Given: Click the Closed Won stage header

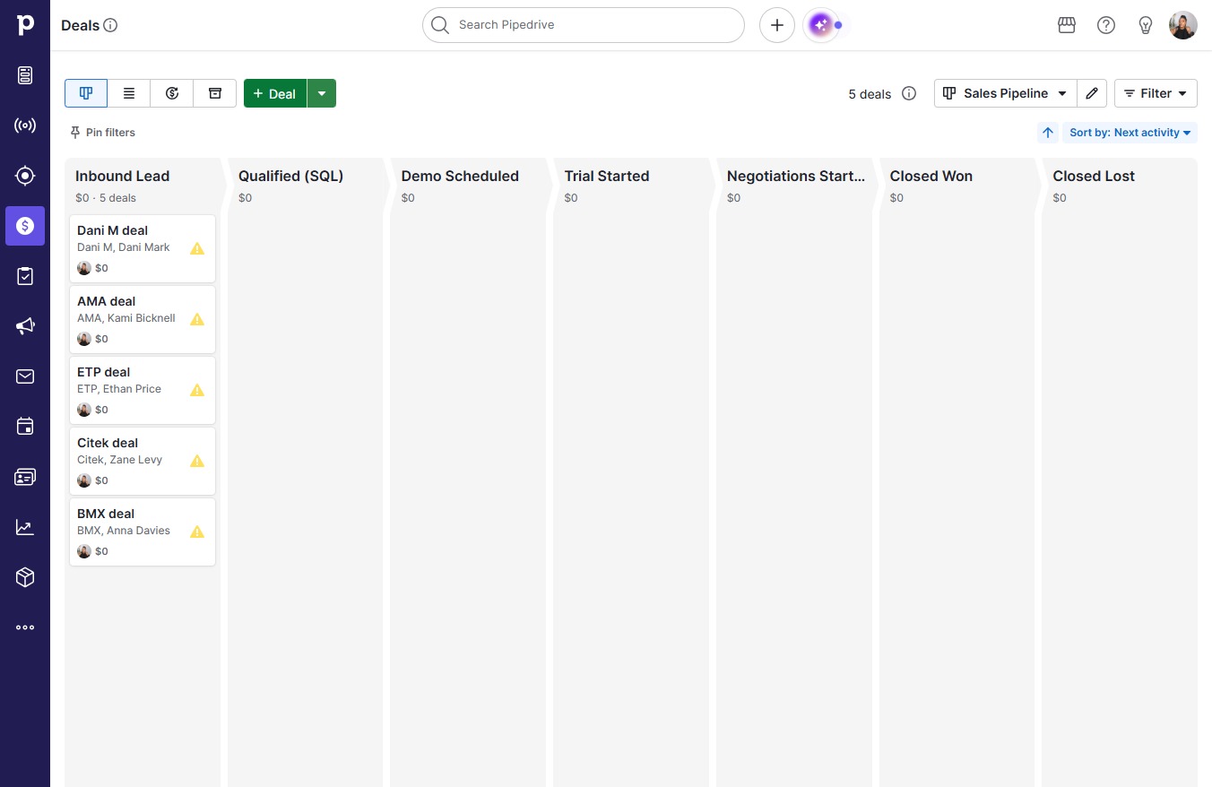Looking at the screenshot, I should 931,176.
